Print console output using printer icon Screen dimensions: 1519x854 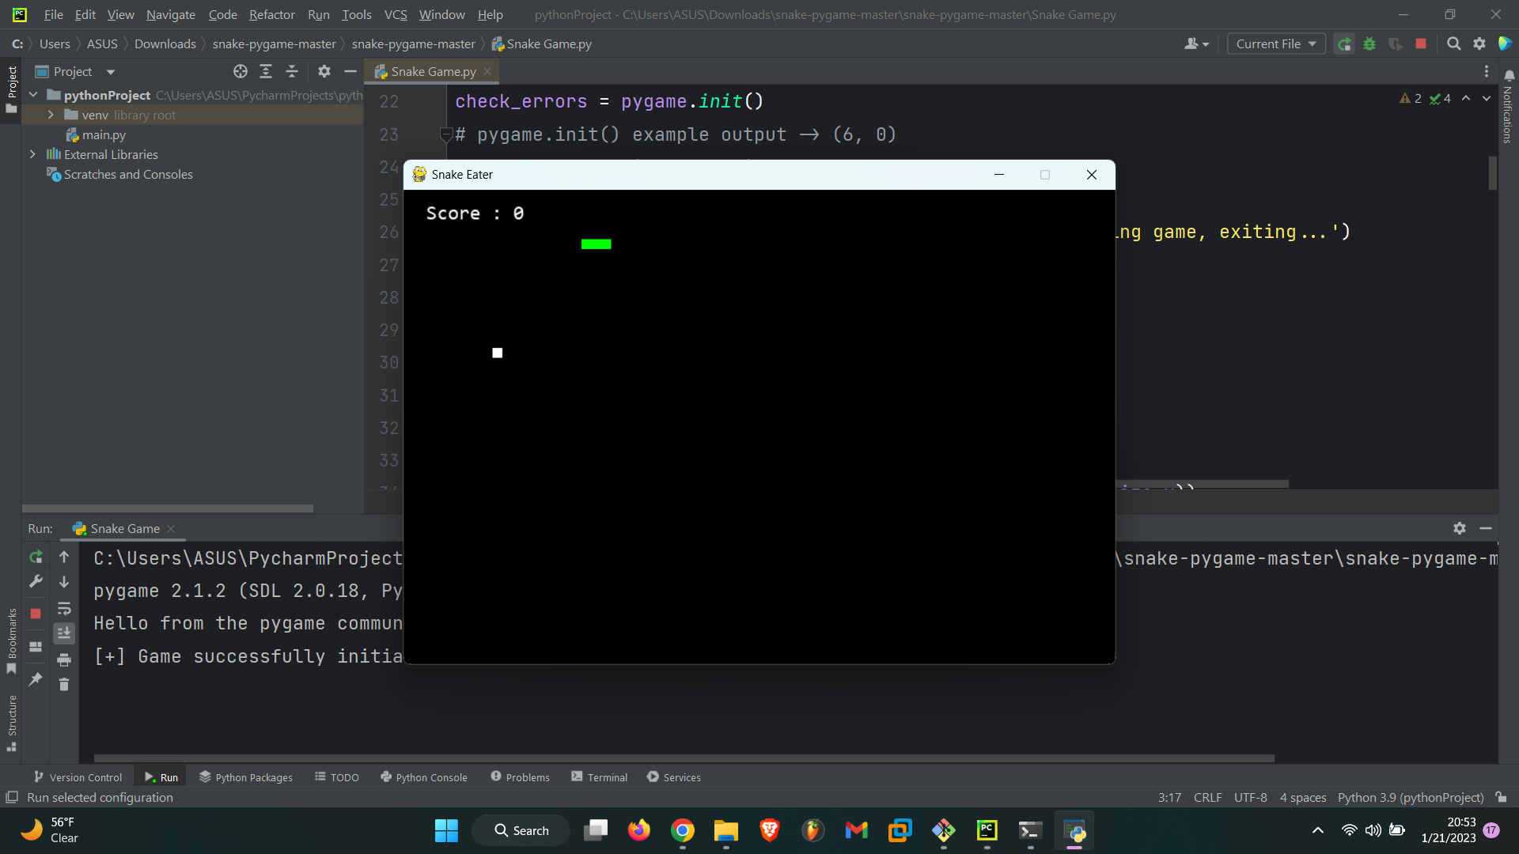pyautogui.click(x=64, y=659)
